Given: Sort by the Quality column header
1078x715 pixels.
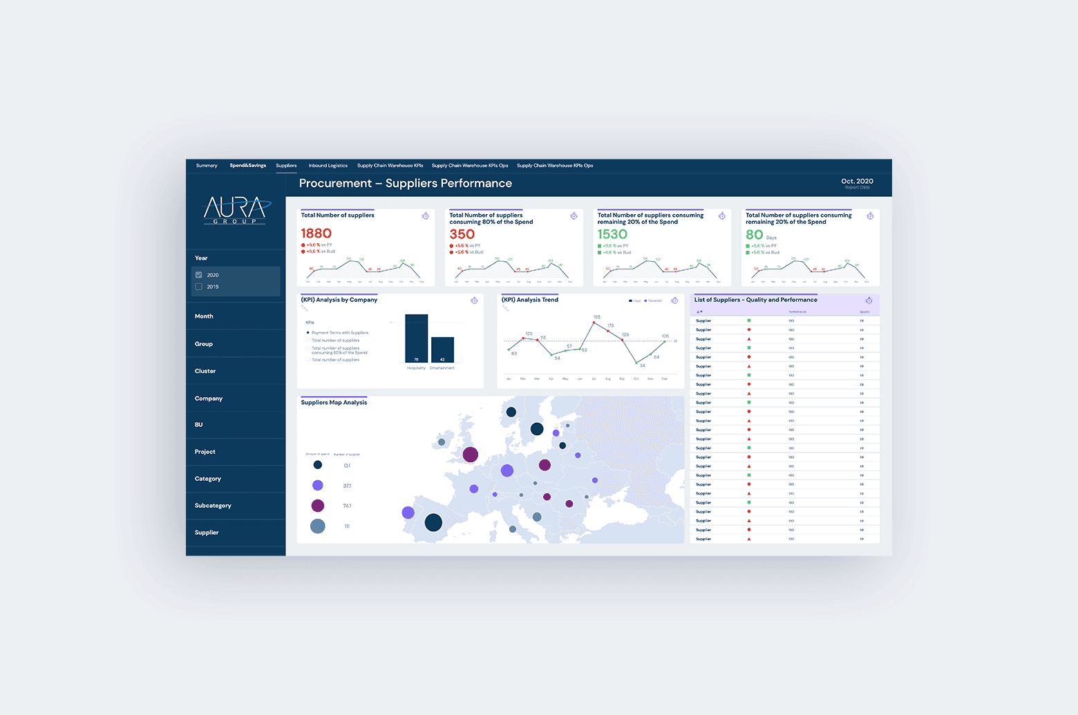Looking at the screenshot, I should tap(865, 312).
